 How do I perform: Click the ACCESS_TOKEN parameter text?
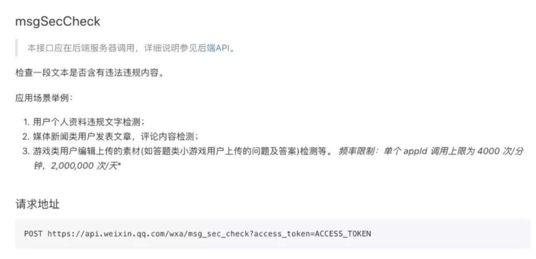pos(343,234)
